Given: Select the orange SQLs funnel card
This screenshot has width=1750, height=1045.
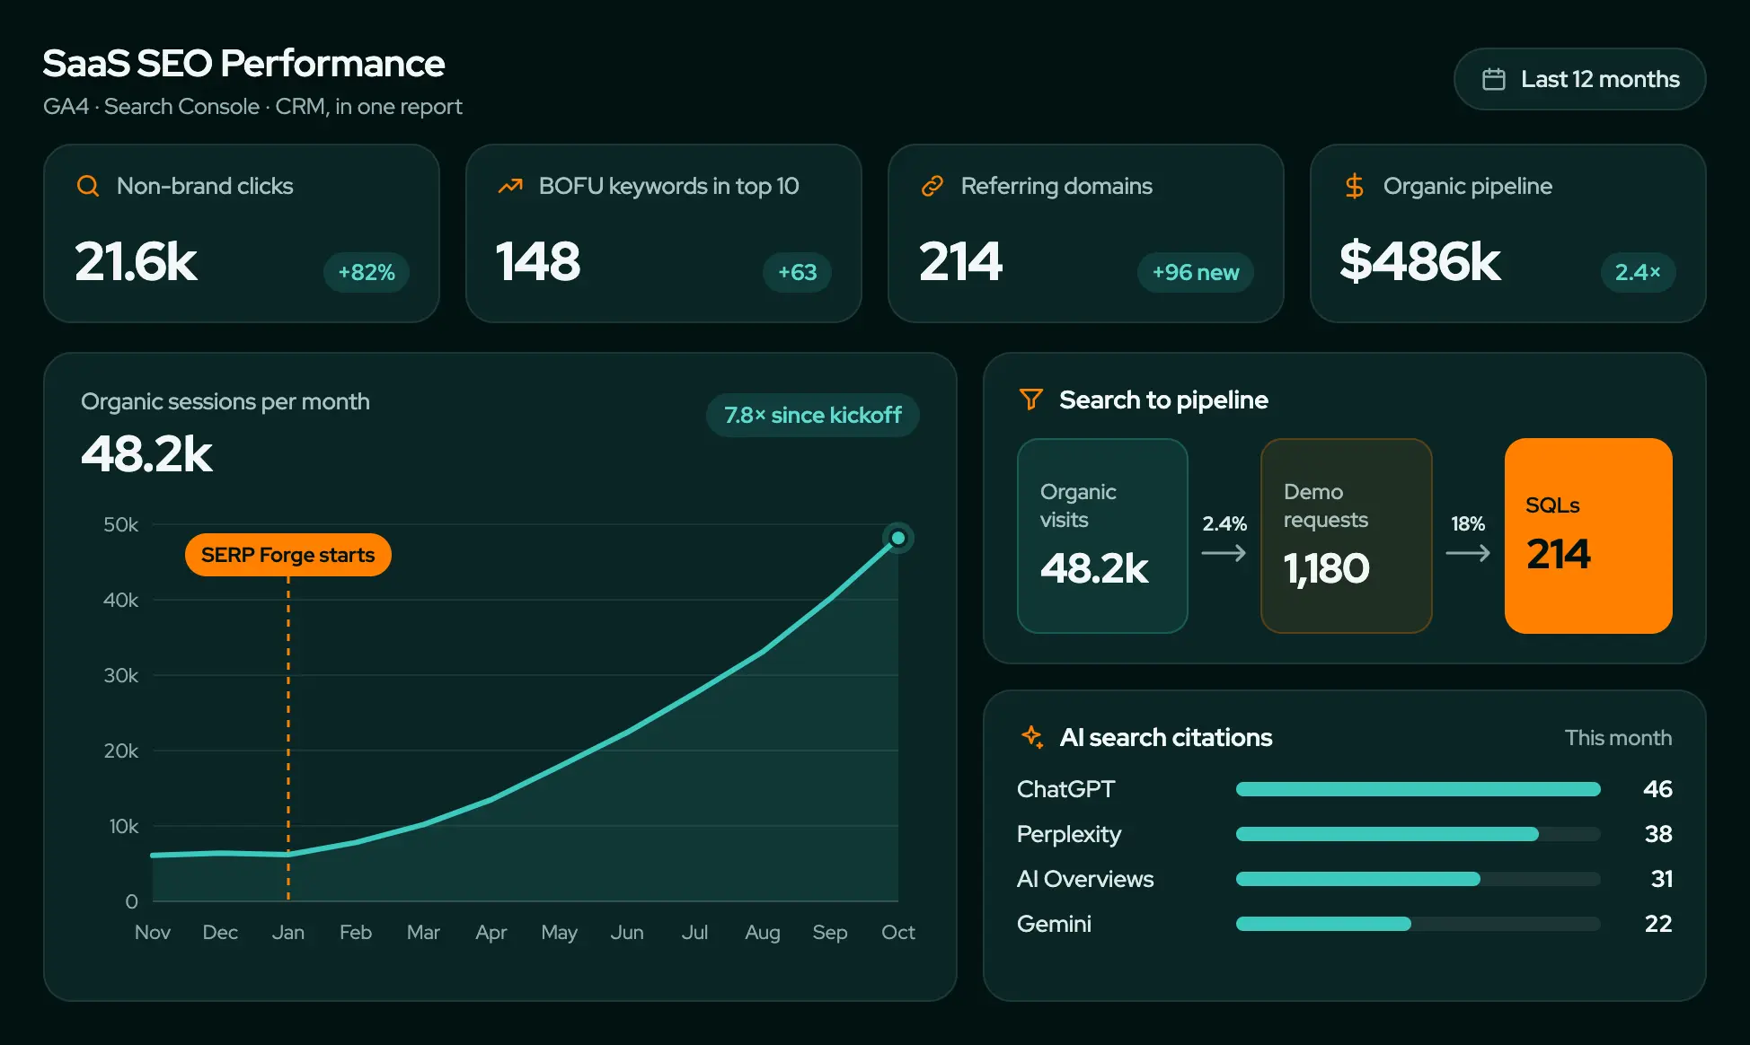Looking at the screenshot, I should (x=1588, y=536).
